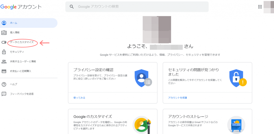The width and height of the screenshot is (274, 134).
Task: Click the payments credit card icon
Action: click(4, 71)
